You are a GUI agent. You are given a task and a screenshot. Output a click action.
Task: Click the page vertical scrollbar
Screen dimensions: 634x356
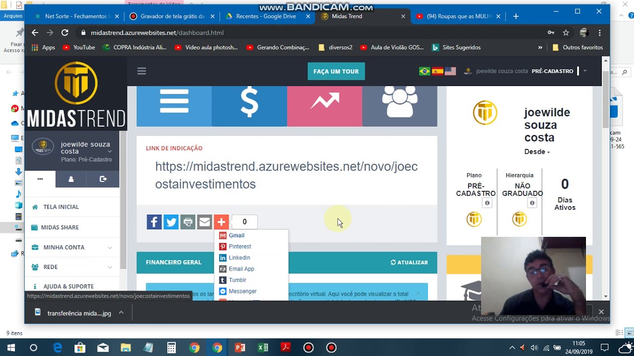605,99
